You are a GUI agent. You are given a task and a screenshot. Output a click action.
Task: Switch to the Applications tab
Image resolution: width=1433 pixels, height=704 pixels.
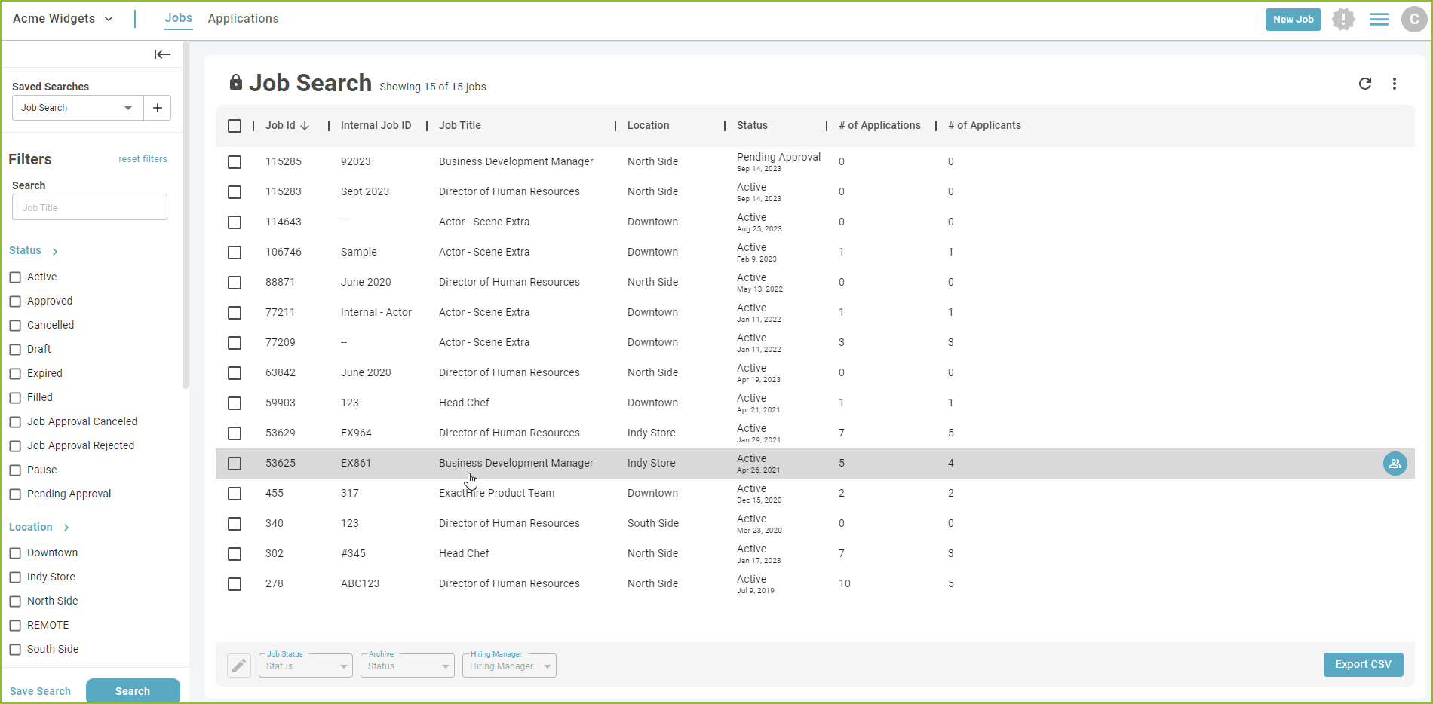[x=243, y=18]
